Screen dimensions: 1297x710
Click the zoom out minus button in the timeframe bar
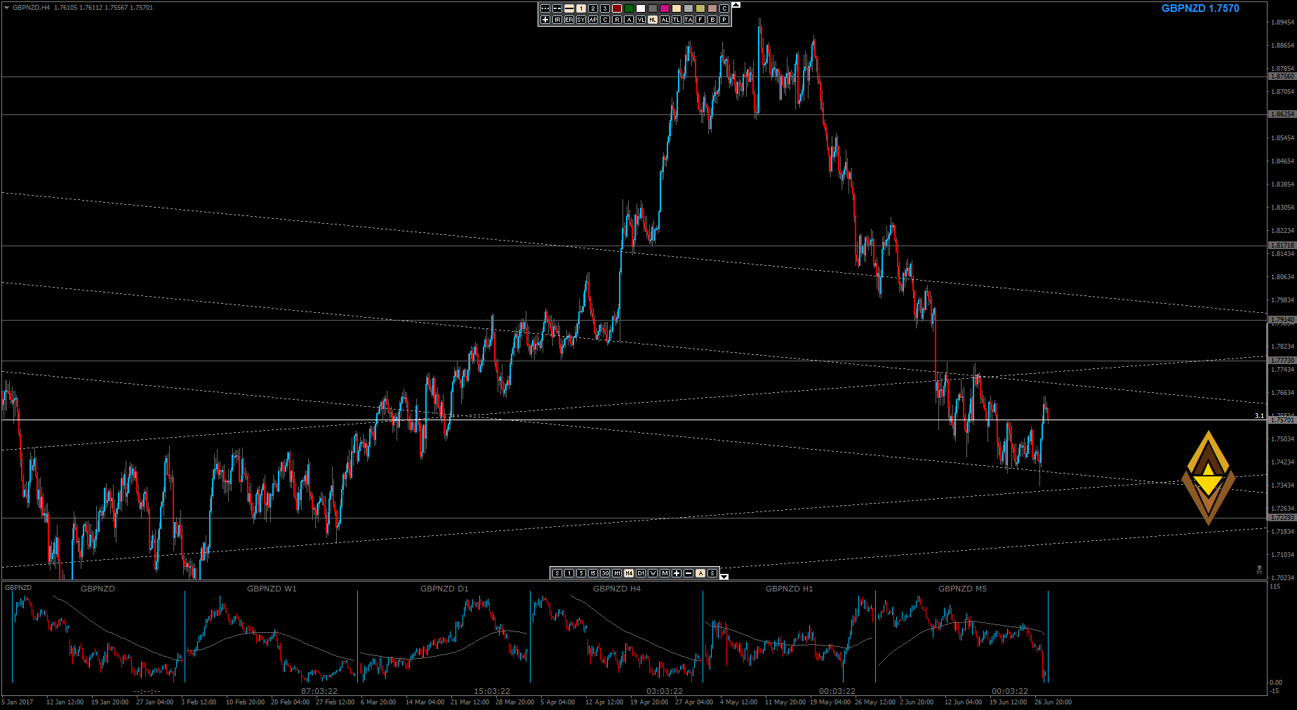pos(689,573)
